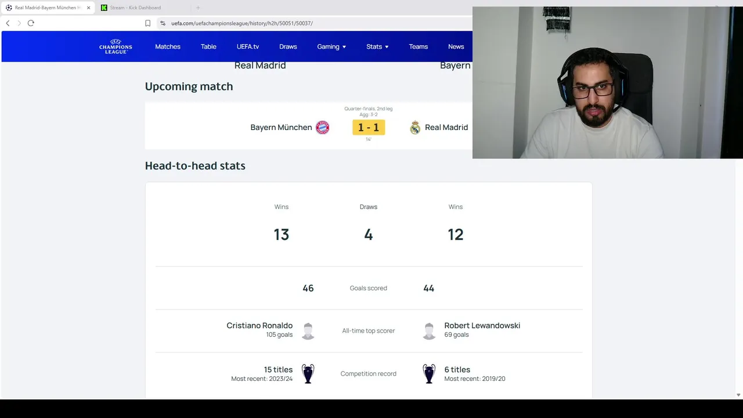Click Robert Lewandowski's player avatar
Screen dimensions: 743x418
(429, 331)
